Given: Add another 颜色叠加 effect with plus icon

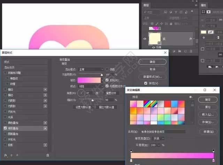Looking at the screenshot, I should point(45,123).
